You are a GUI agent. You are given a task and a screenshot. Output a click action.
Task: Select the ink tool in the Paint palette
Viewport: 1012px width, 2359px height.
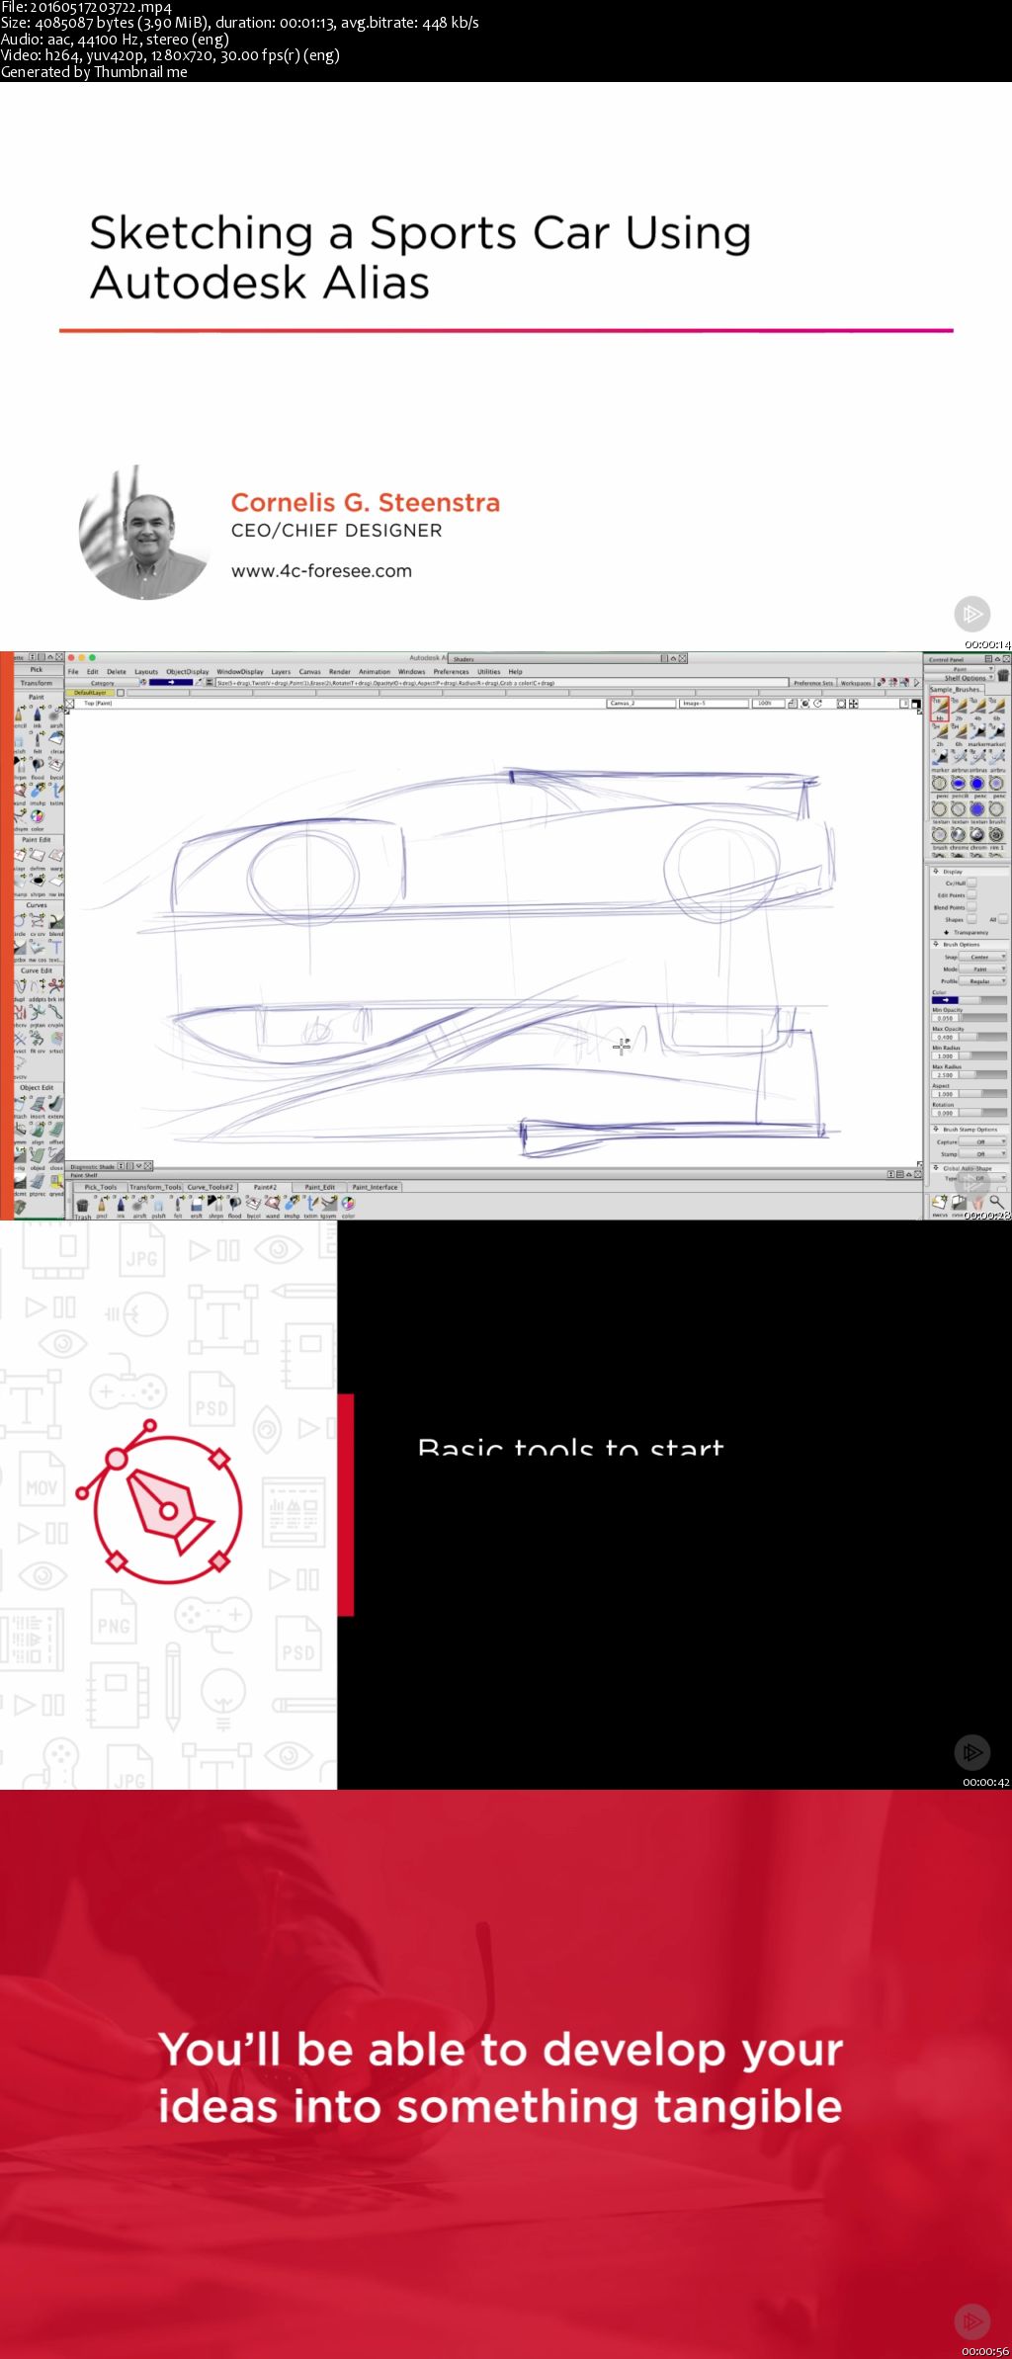pyautogui.click(x=38, y=715)
